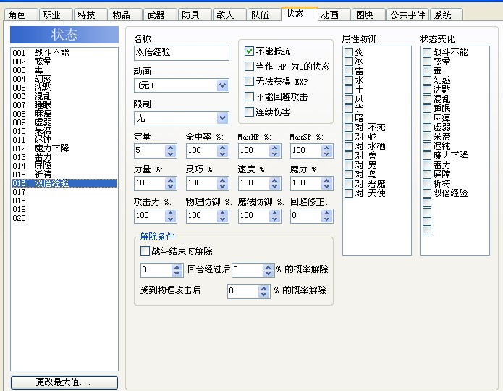Click the 定量 number field
The width and height of the screenshot is (503, 391).
(x=150, y=151)
